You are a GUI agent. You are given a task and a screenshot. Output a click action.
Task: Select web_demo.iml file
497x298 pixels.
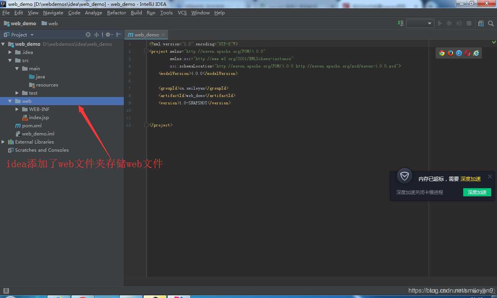(38, 134)
